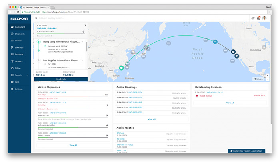Open the browser three-dot menu

tap(270, 12)
